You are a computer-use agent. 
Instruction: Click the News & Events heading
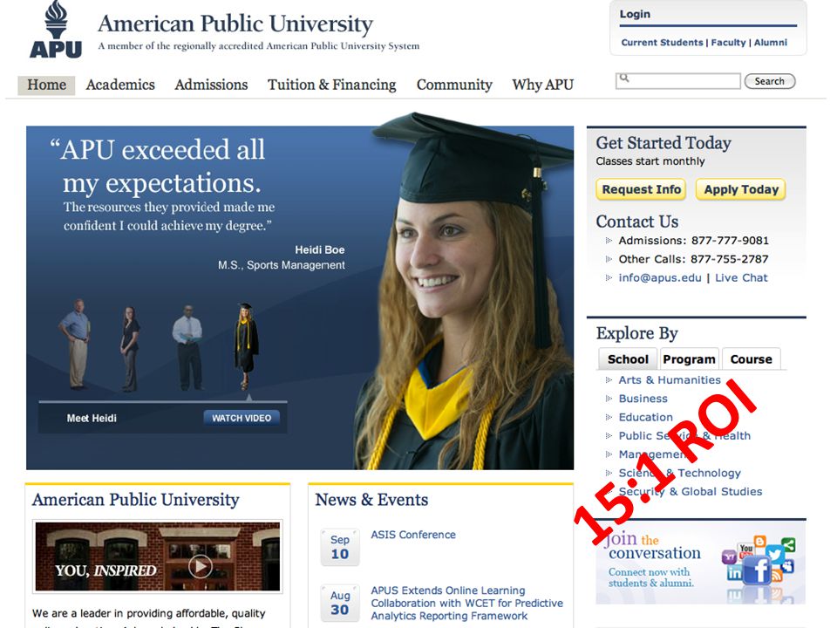pos(371,500)
